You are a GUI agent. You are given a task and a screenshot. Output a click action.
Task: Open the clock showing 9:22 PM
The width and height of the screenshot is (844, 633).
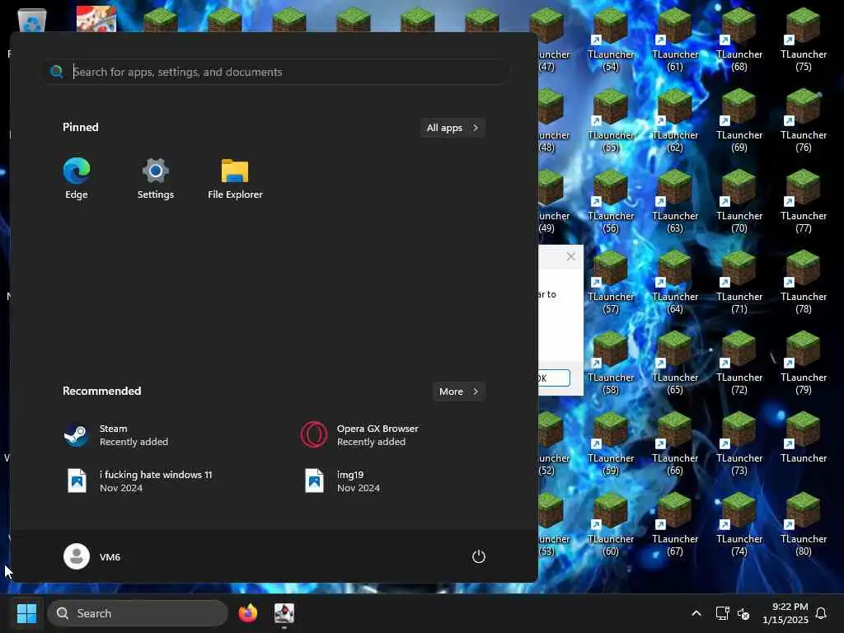pos(785,613)
